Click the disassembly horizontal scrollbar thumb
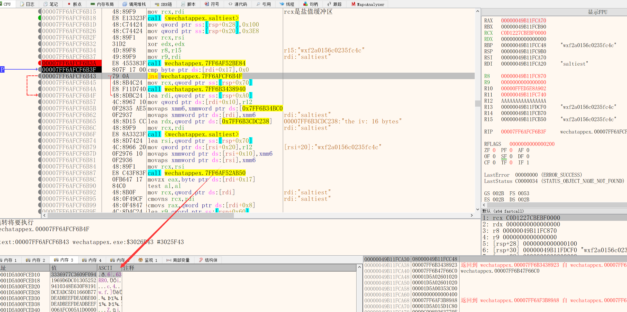 click(x=141, y=215)
